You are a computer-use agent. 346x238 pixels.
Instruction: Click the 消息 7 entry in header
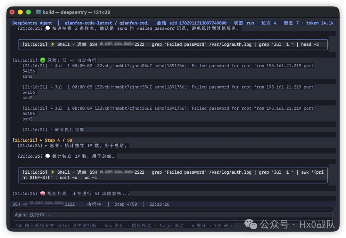[291, 23]
